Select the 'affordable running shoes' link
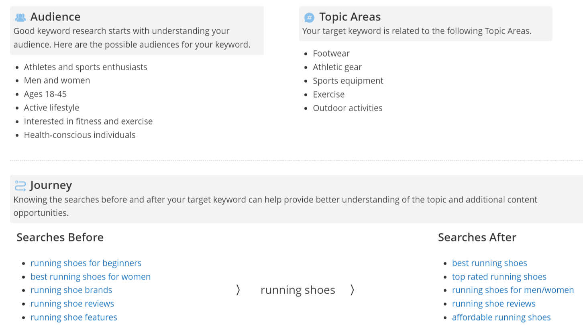 (x=501, y=317)
